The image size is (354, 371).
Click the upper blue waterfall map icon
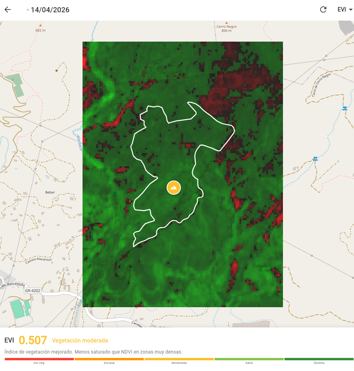click(345, 108)
